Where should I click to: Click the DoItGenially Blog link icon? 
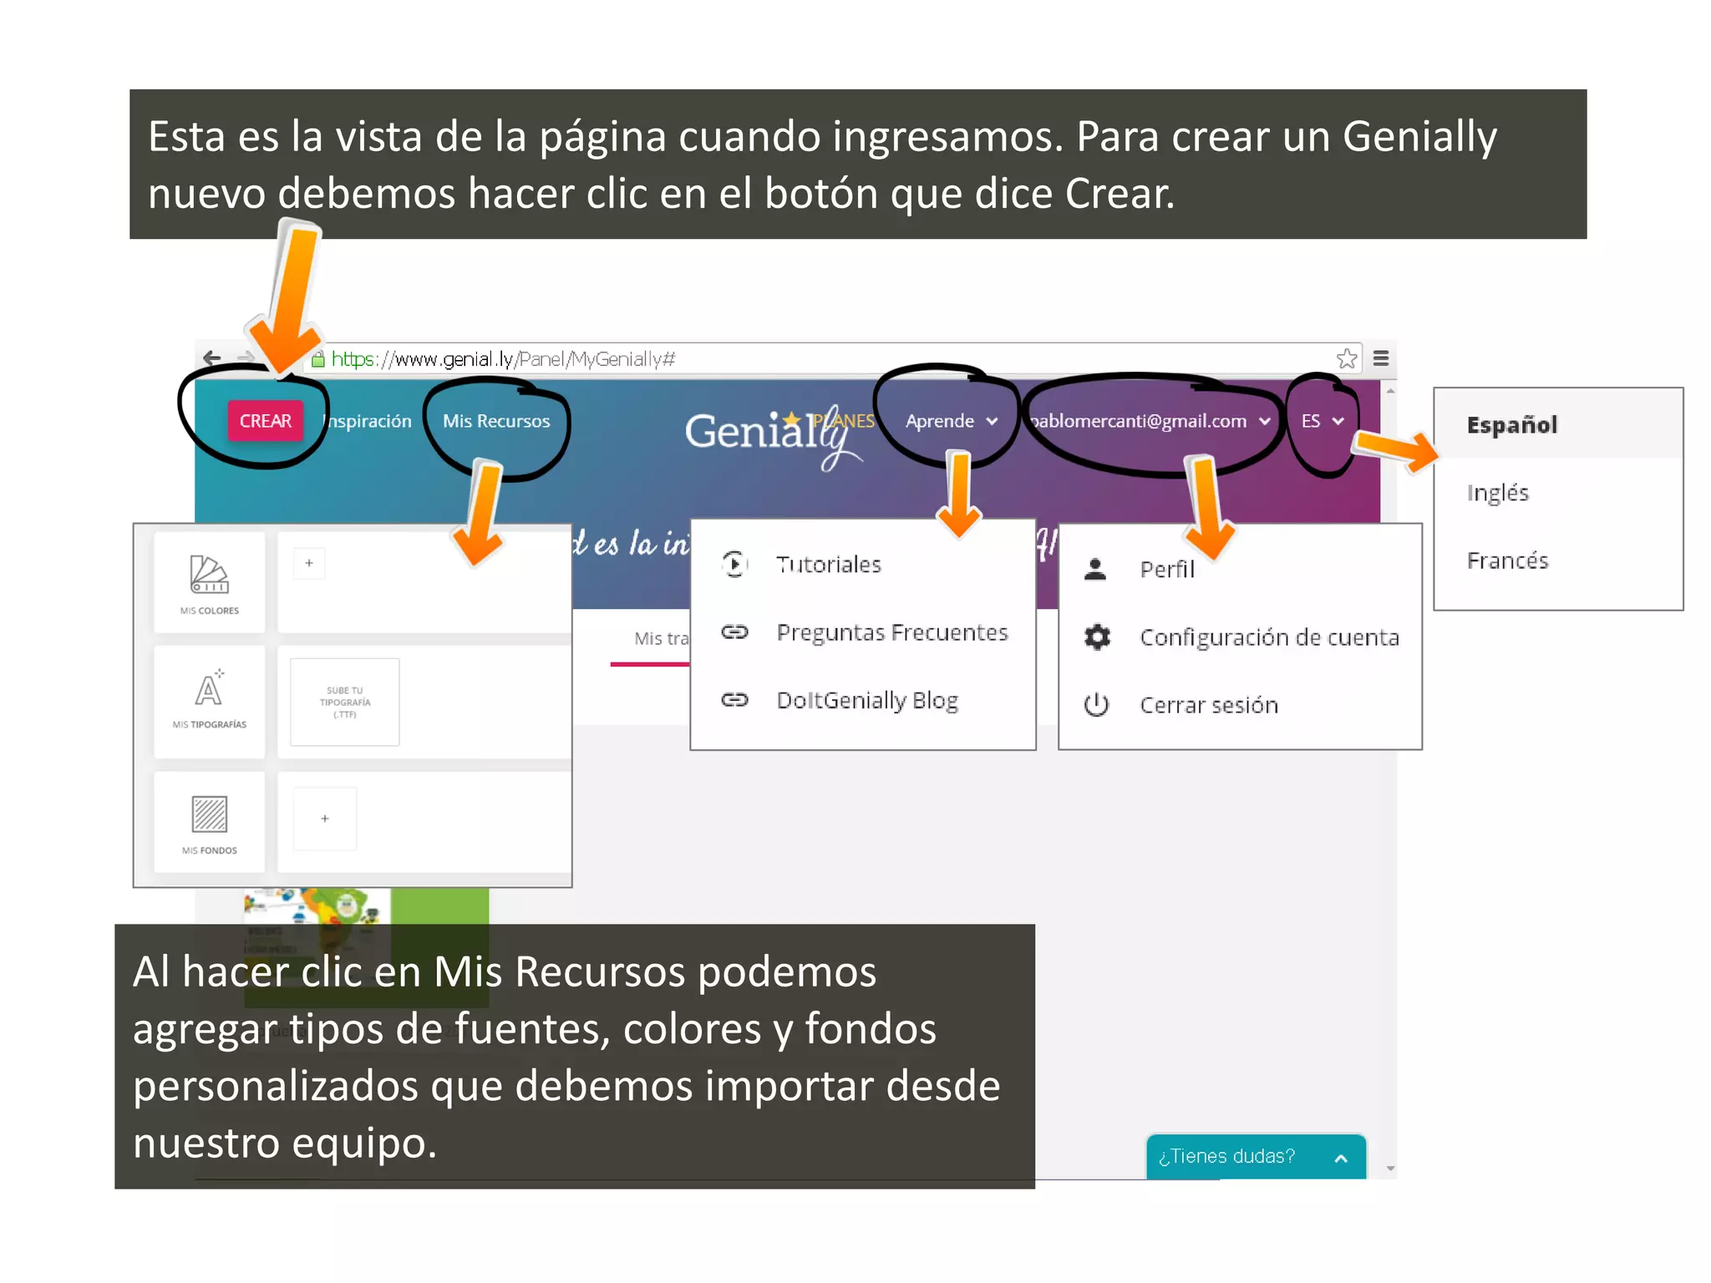(734, 700)
